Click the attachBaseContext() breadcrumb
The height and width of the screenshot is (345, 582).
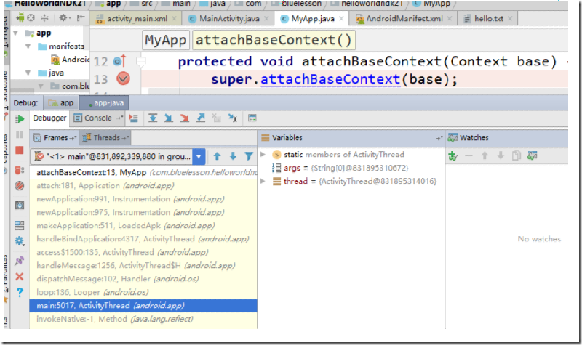pos(274,40)
